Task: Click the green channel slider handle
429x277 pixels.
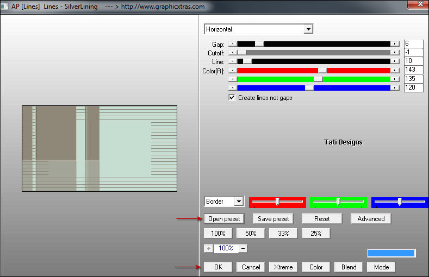Action: (x=318, y=79)
